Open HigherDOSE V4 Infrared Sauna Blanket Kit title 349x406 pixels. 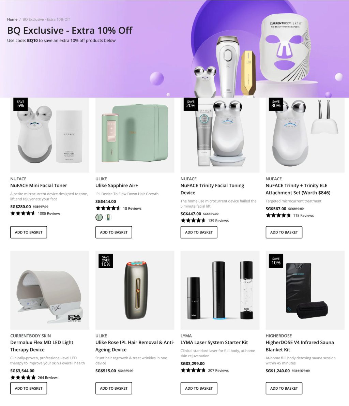coord(300,346)
